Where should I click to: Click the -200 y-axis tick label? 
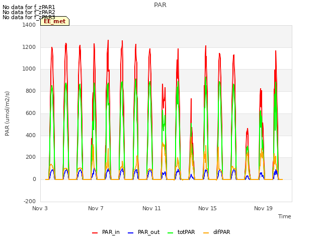click(30, 201)
